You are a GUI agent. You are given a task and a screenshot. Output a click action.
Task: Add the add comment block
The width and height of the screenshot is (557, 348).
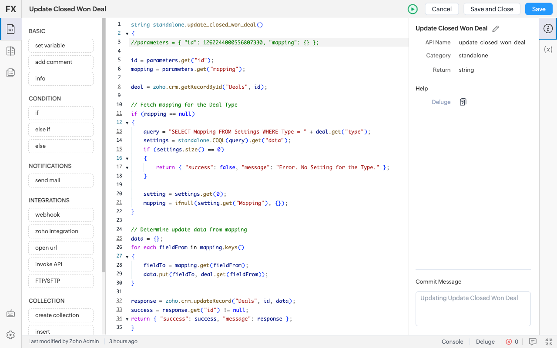pyautogui.click(x=61, y=62)
